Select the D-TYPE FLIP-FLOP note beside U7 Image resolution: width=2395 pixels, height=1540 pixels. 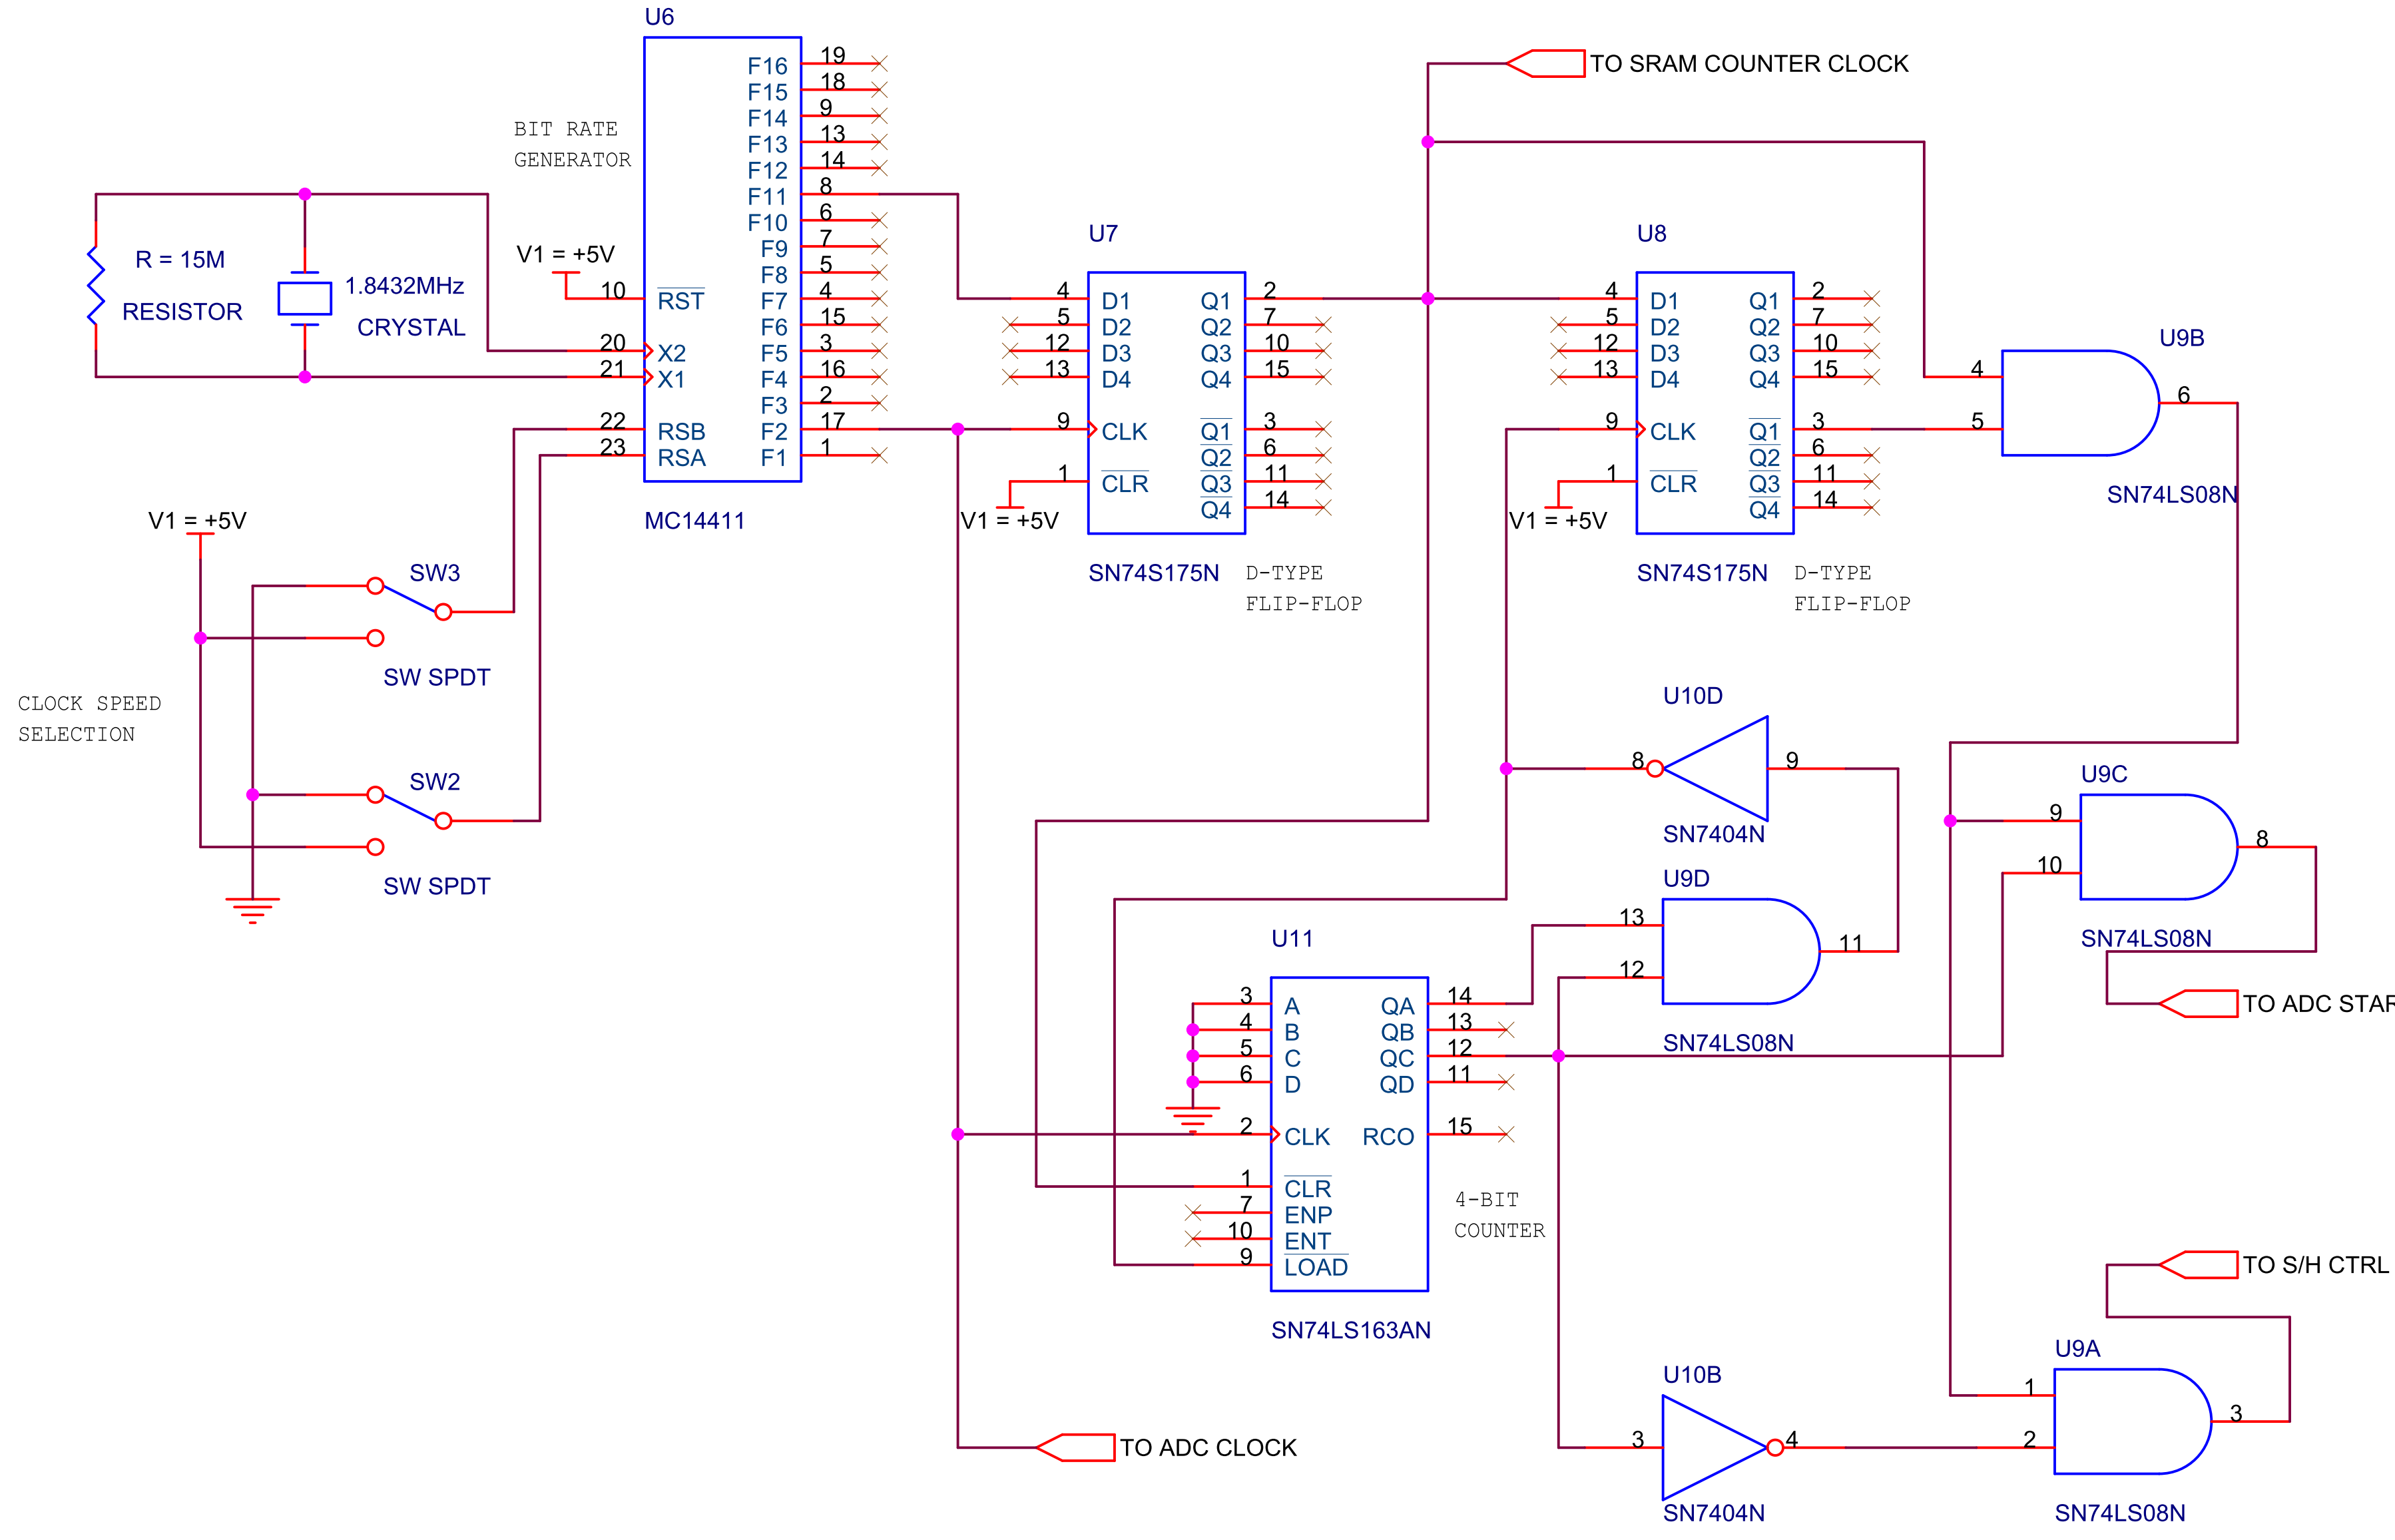[x=1304, y=588]
